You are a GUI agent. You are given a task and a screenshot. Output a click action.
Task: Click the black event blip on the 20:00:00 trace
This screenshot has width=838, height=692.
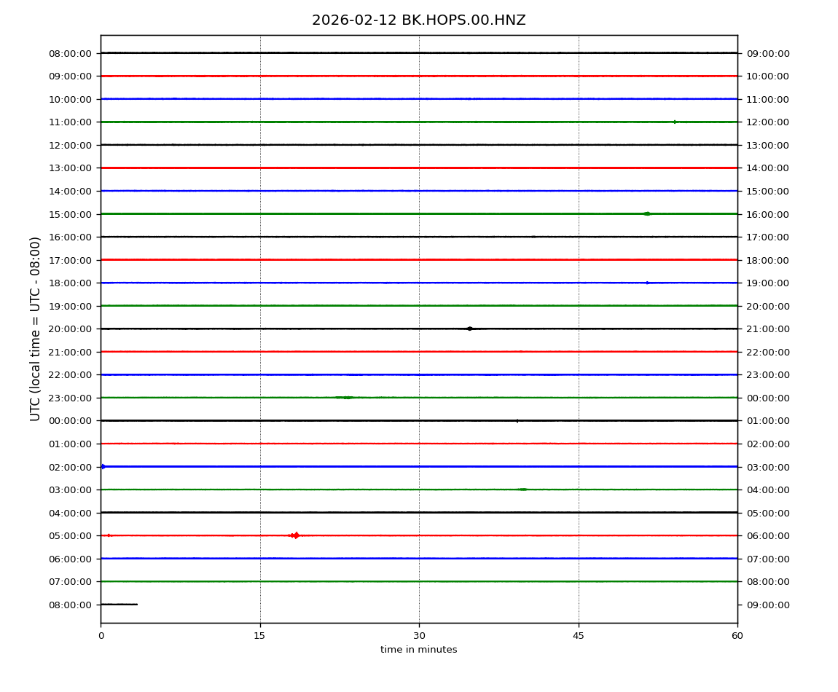click(470, 329)
